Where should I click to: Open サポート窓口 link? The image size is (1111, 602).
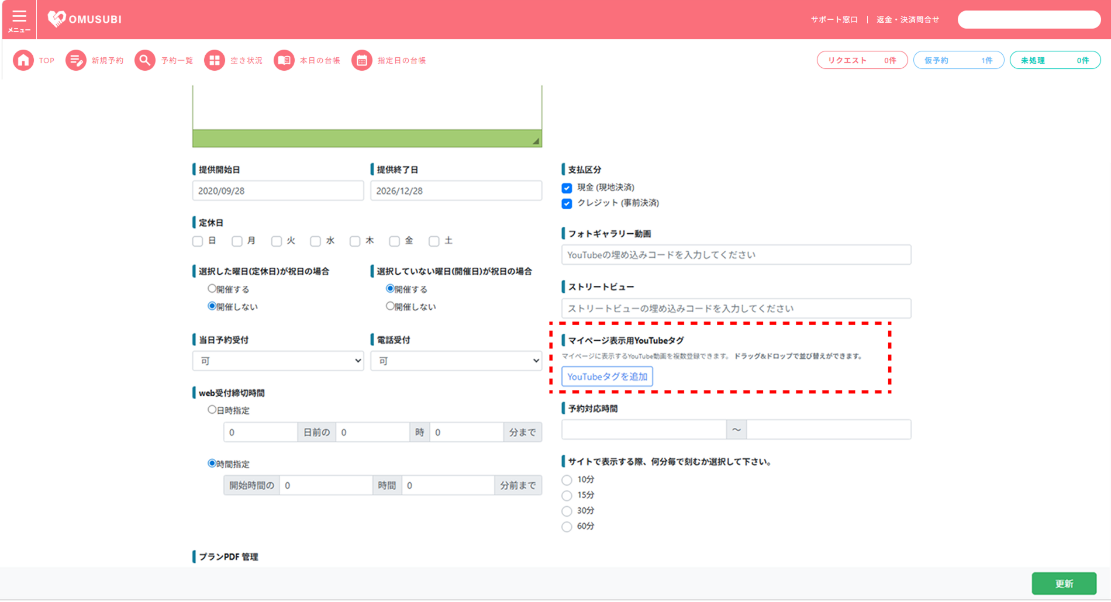(834, 19)
